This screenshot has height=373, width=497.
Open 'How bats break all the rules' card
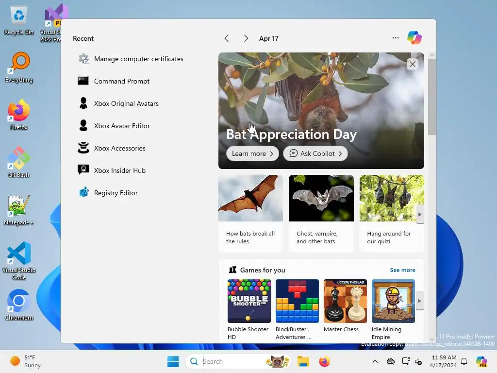[x=251, y=213]
